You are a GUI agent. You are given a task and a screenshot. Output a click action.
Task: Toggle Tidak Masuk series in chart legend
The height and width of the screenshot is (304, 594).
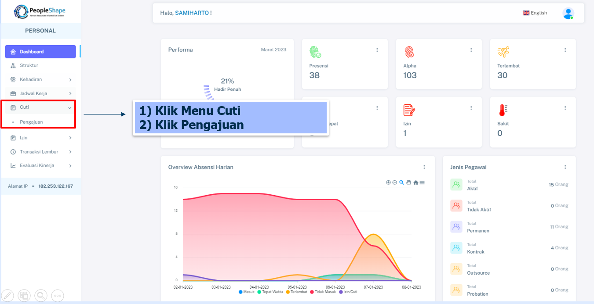pyautogui.click(x=323, y=292)
